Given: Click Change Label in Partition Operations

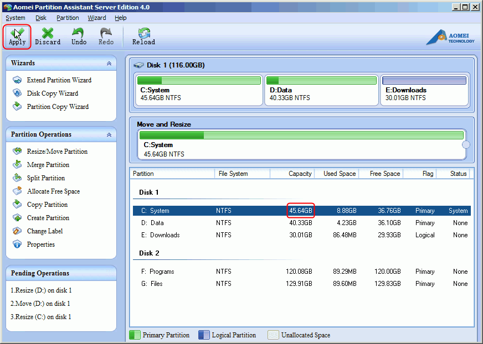Looking at the screenshot, I should [44, 231].
